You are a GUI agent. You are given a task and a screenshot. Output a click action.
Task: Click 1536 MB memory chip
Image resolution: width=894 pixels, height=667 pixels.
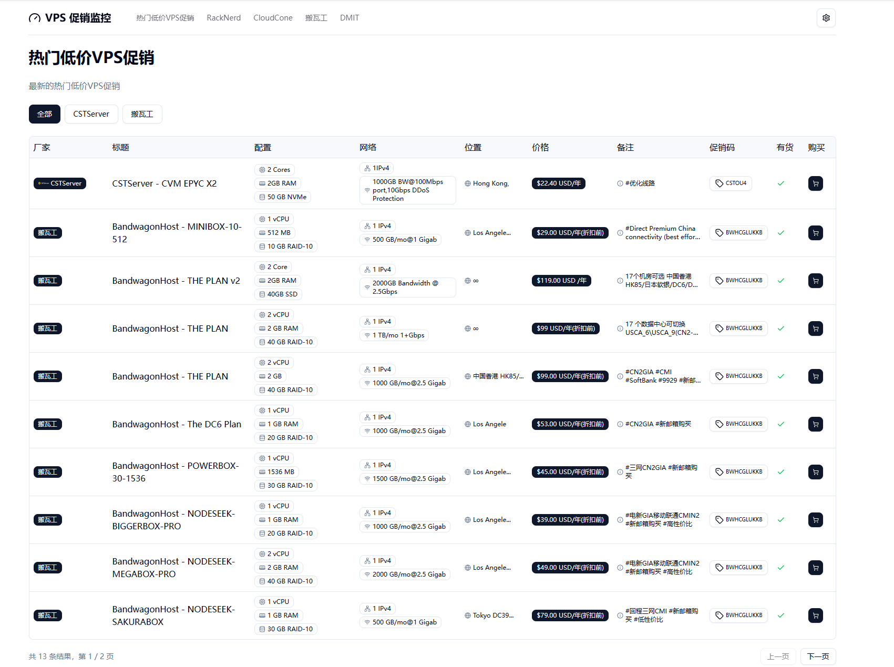click(277, 472)
